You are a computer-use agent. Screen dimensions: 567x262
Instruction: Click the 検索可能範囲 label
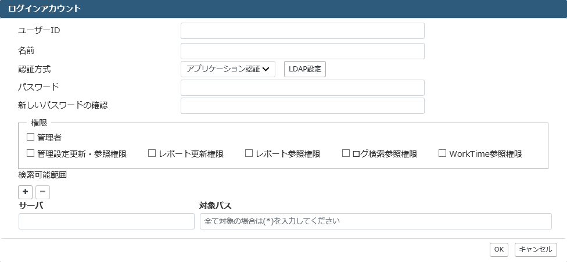[x=42, y=175]
